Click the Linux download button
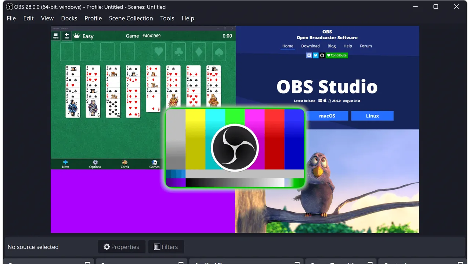The image size is (470, 264). (x=372, y=116)
